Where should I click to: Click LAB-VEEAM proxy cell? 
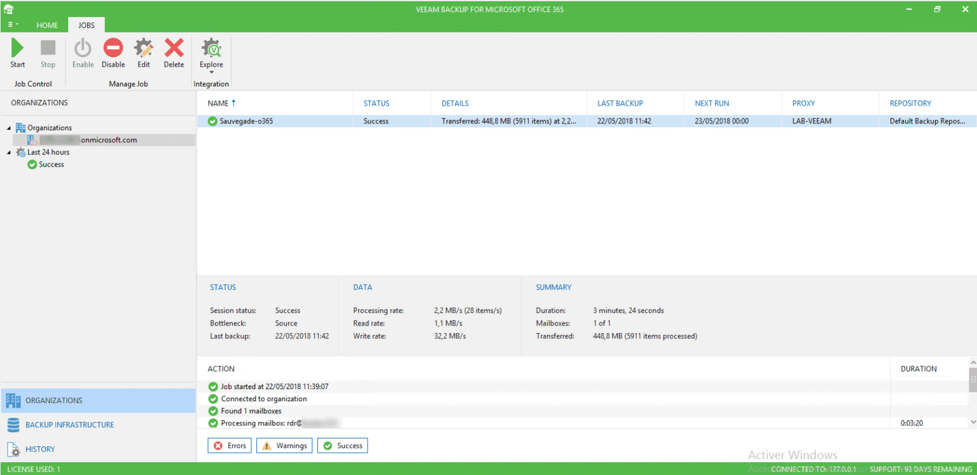tap(812, 121)
